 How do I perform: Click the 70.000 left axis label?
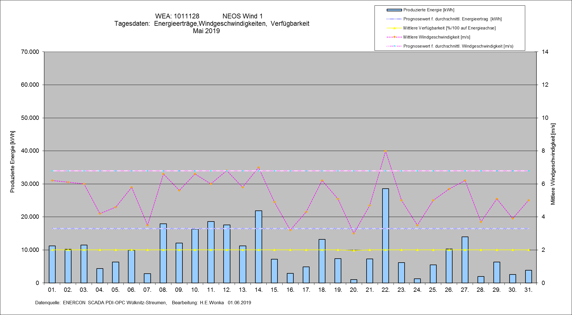coord(30,52)
